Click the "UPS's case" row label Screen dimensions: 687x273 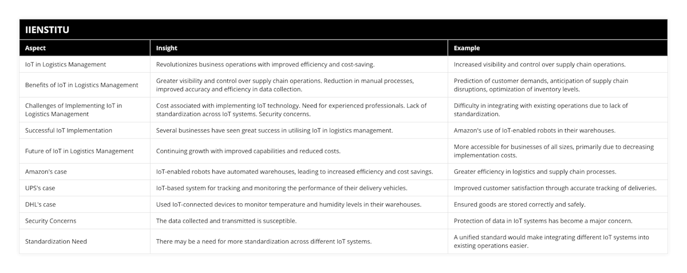(40, 188)
